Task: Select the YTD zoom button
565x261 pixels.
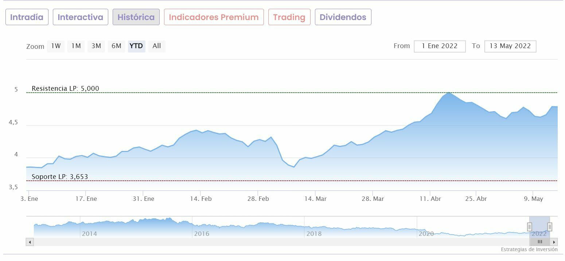Action: pyautogui.click(x=136, y=46)
